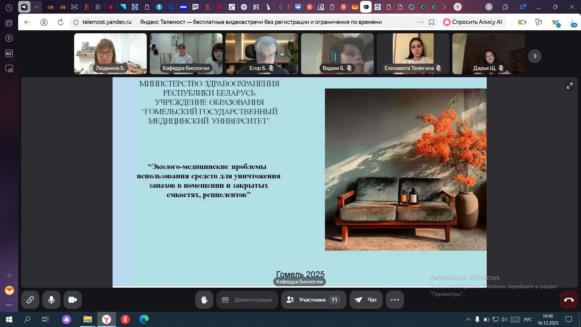Mute the tab audio speaker icon
Image resolution: width=581 pixels, height=327 pixels.
tap(24, 7)
